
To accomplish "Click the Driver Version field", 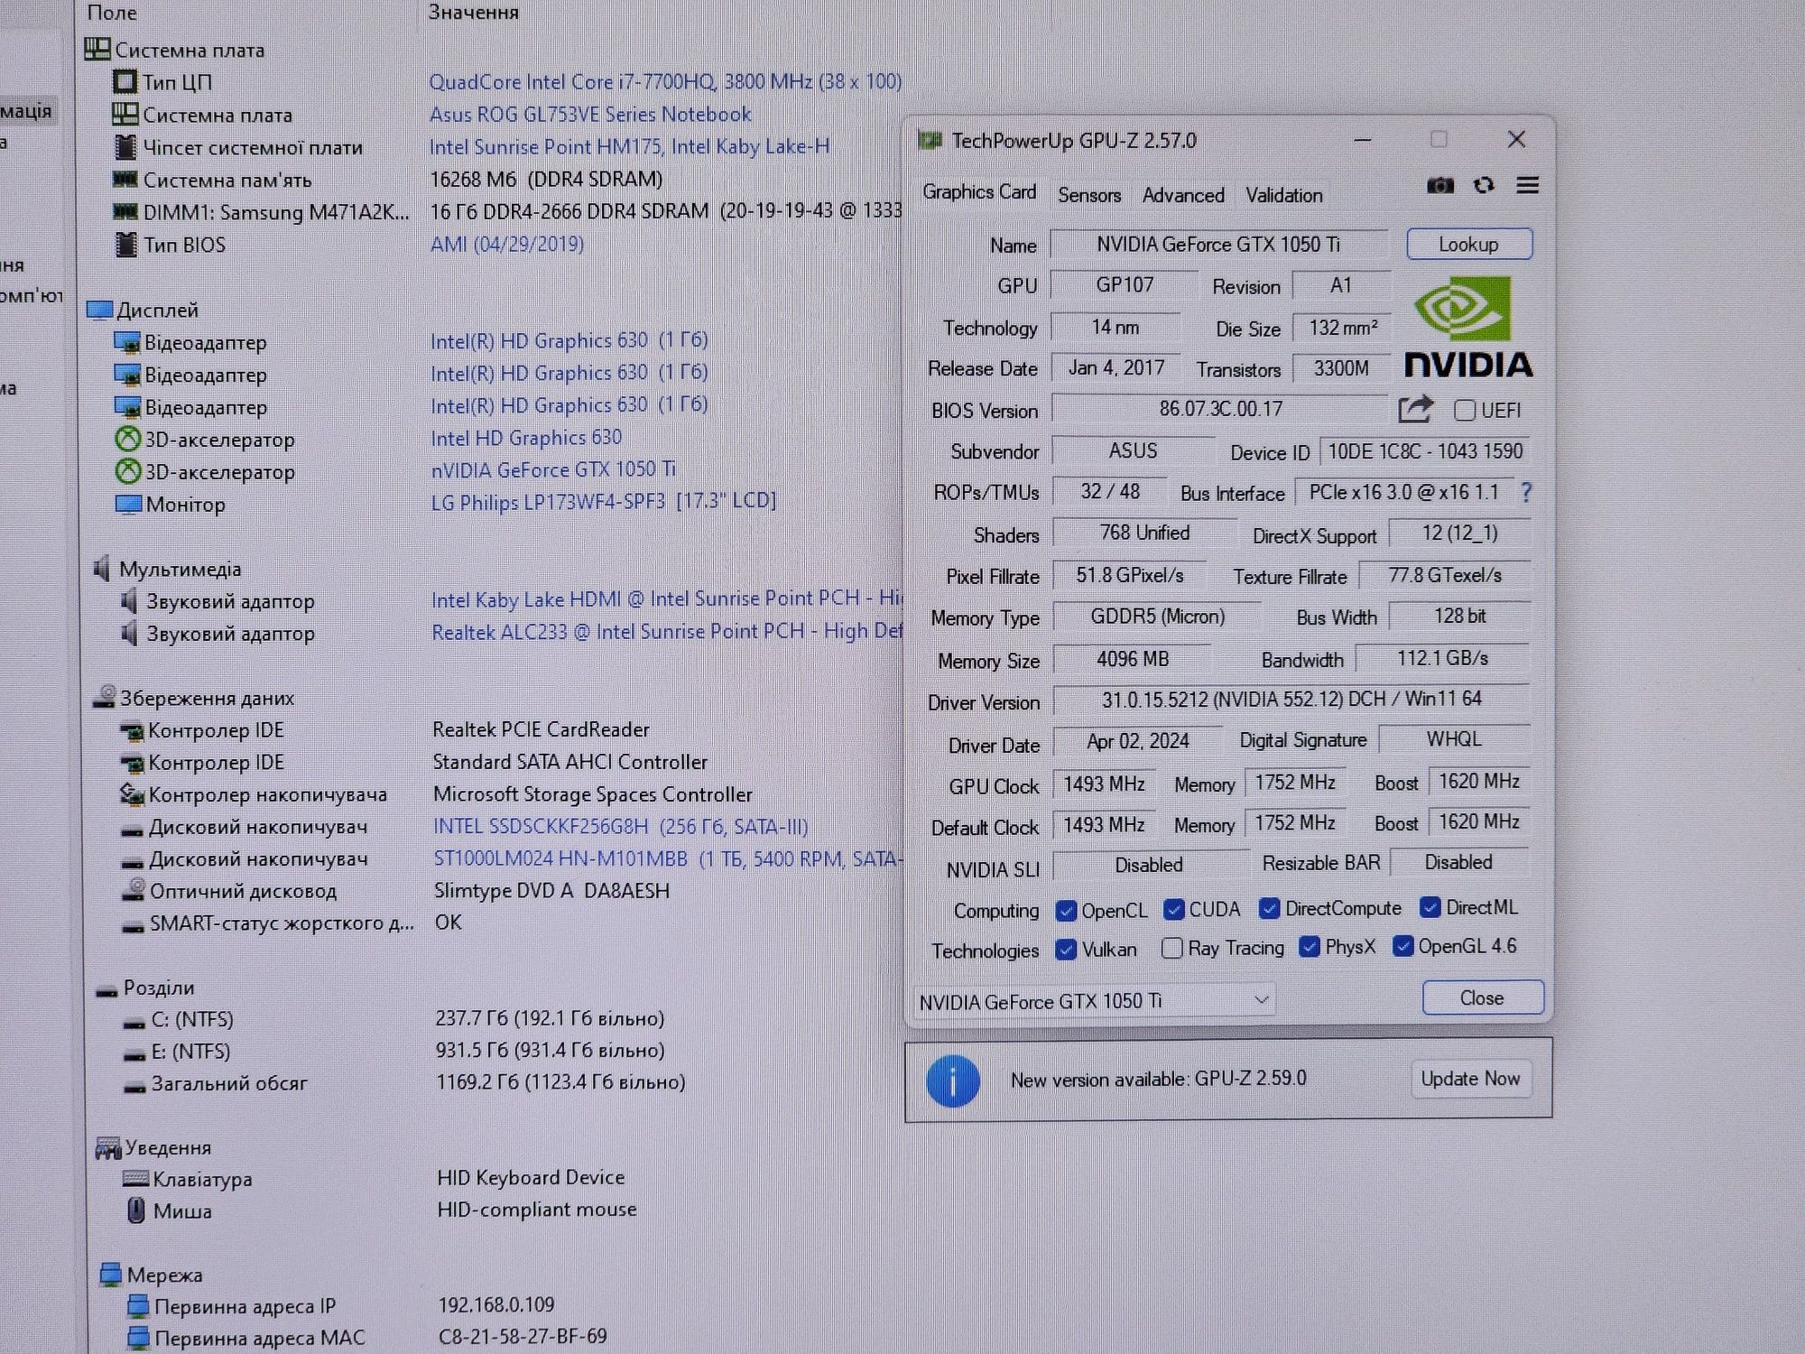I will [x=1291, y=700].
